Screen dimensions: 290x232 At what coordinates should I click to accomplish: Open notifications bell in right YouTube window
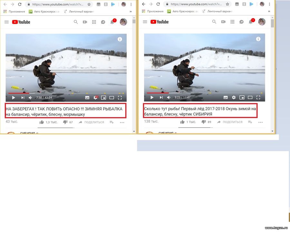coord(251,22)
